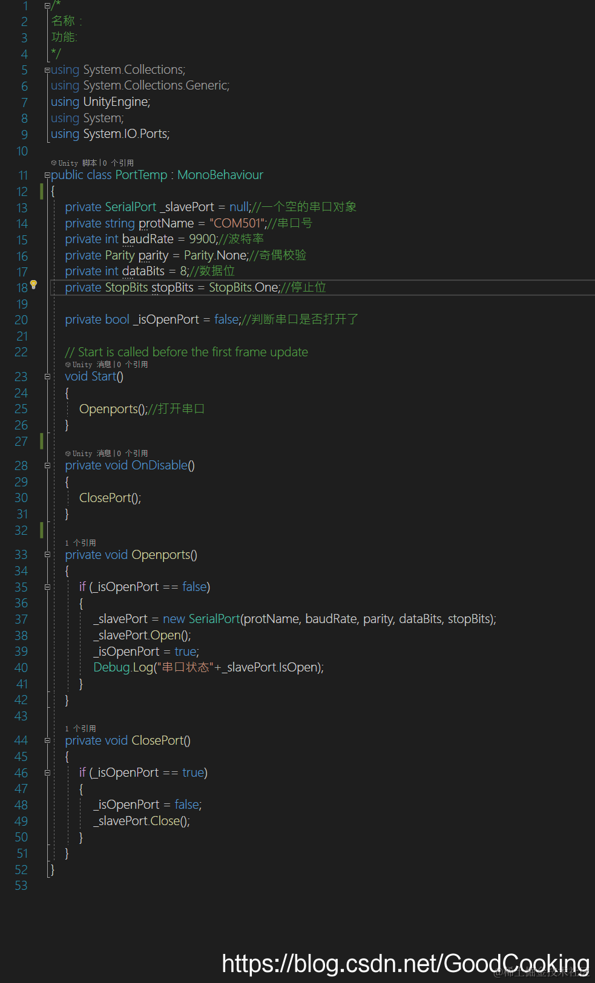
Task: Collapse the using directives block at line 5
Action: pyautogui.click(x=47, y=70)
